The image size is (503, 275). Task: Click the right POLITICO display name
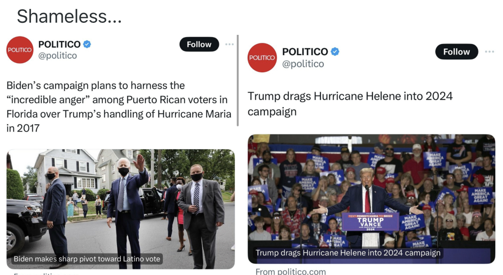305,51
